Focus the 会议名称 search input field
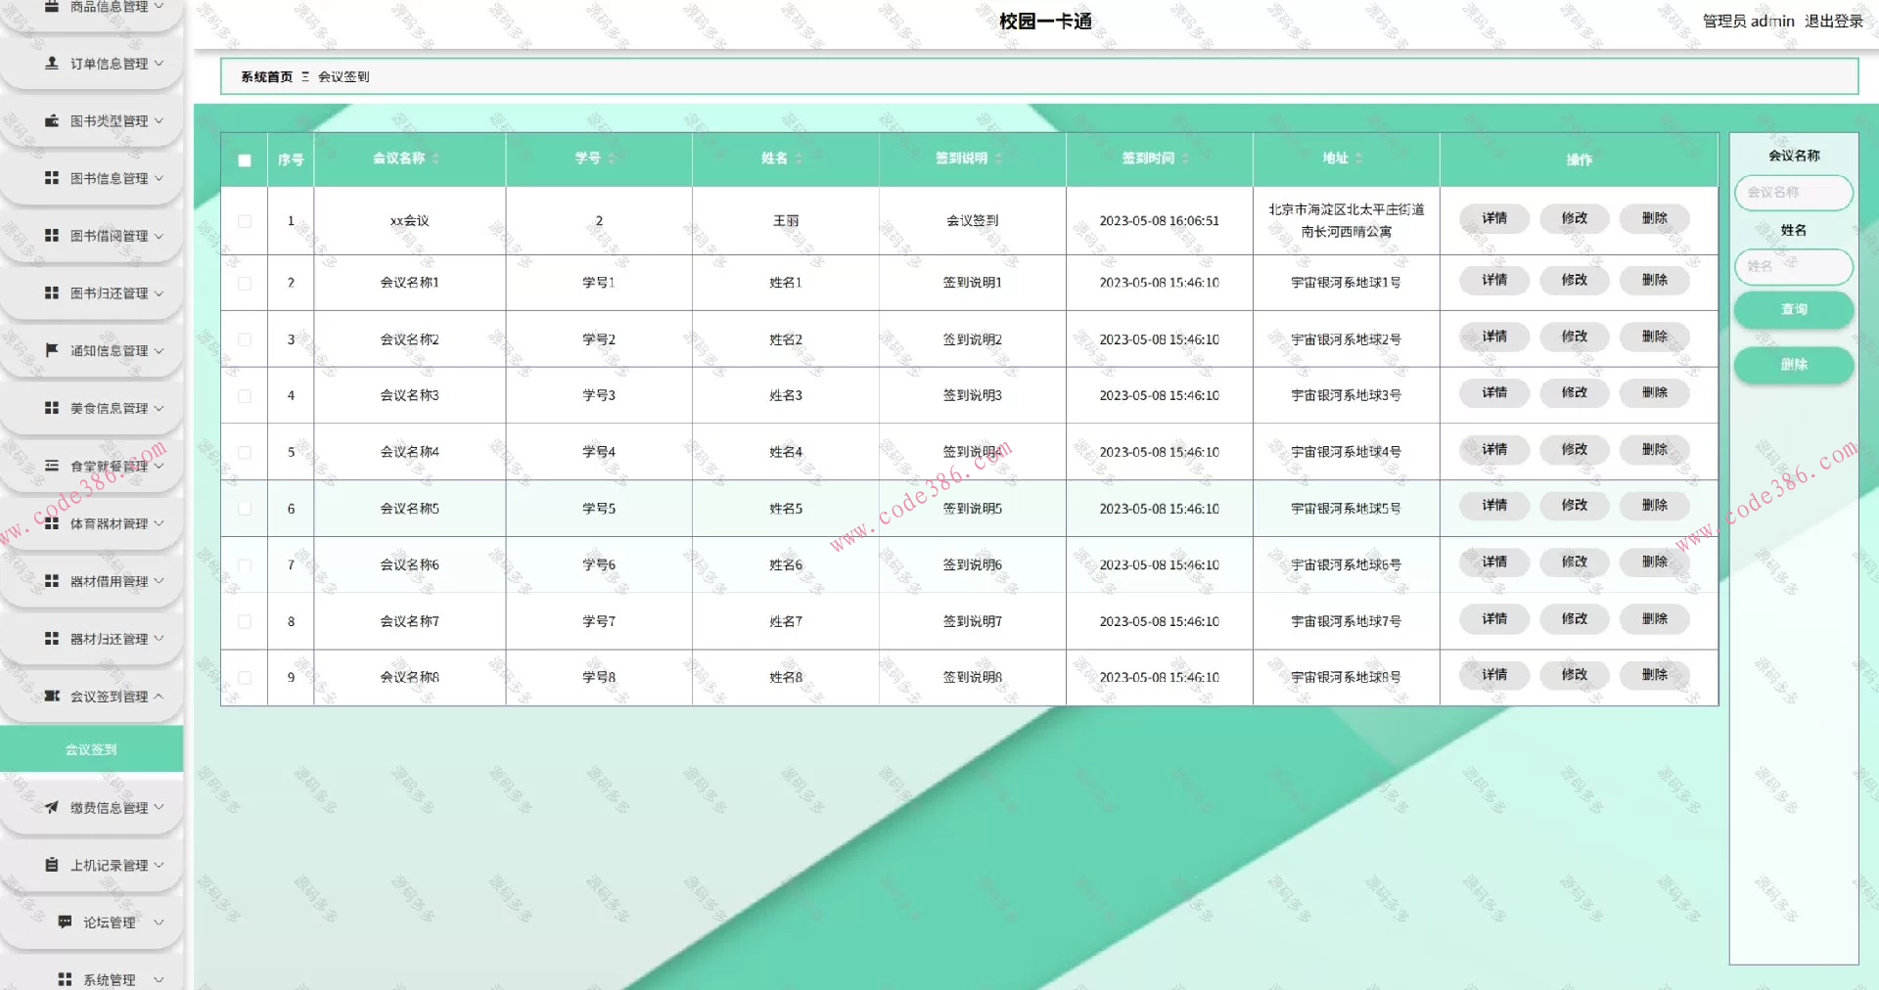Screen dimensions: 1879x990 1793,193
